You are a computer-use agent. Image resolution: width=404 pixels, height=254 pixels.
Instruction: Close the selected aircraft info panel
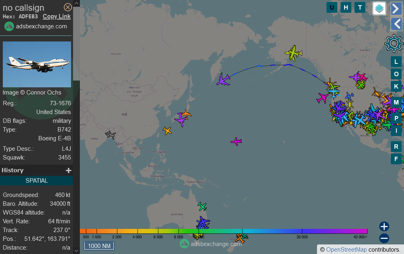coord(68,7)
